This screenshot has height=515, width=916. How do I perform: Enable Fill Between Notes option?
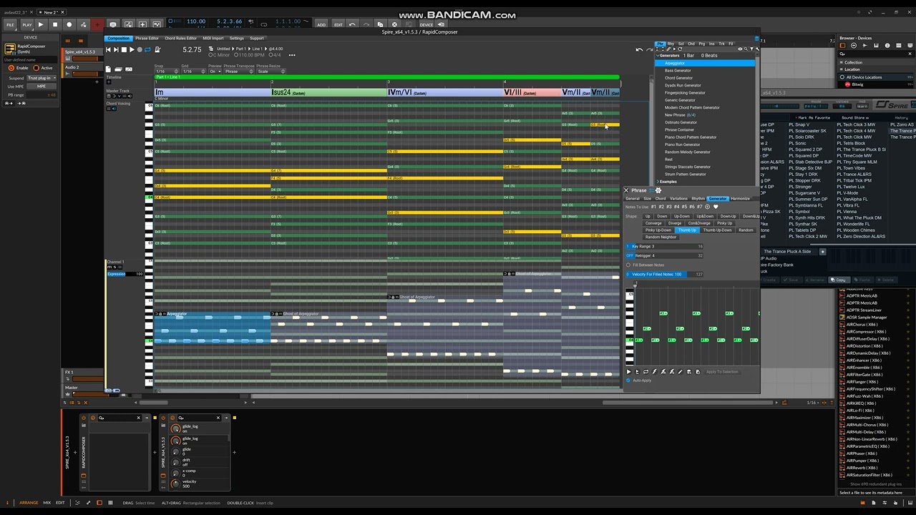[628, 265]
